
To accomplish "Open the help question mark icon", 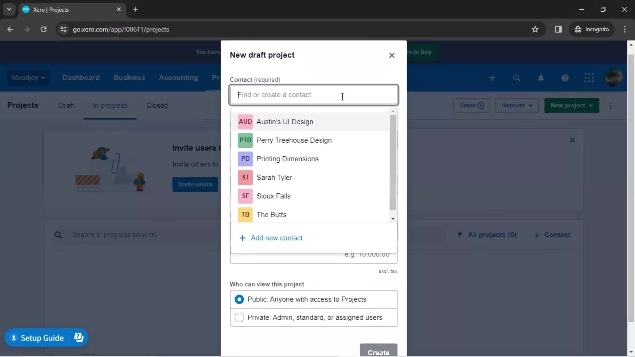I will 565,78.
